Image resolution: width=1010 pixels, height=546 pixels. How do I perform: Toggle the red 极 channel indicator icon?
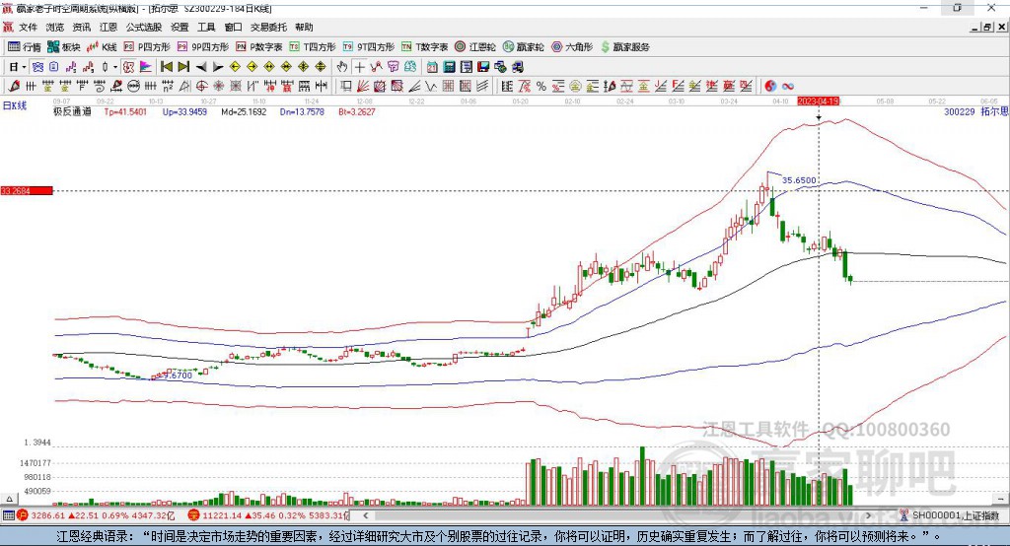(x=129, y=67)
